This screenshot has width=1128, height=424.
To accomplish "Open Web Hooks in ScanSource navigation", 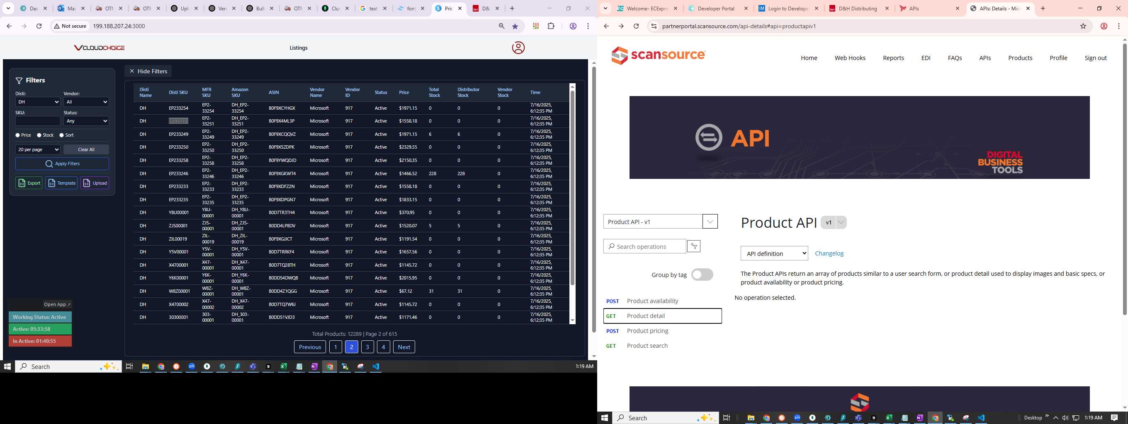I will pyautogui.click(x=850, y=58).
